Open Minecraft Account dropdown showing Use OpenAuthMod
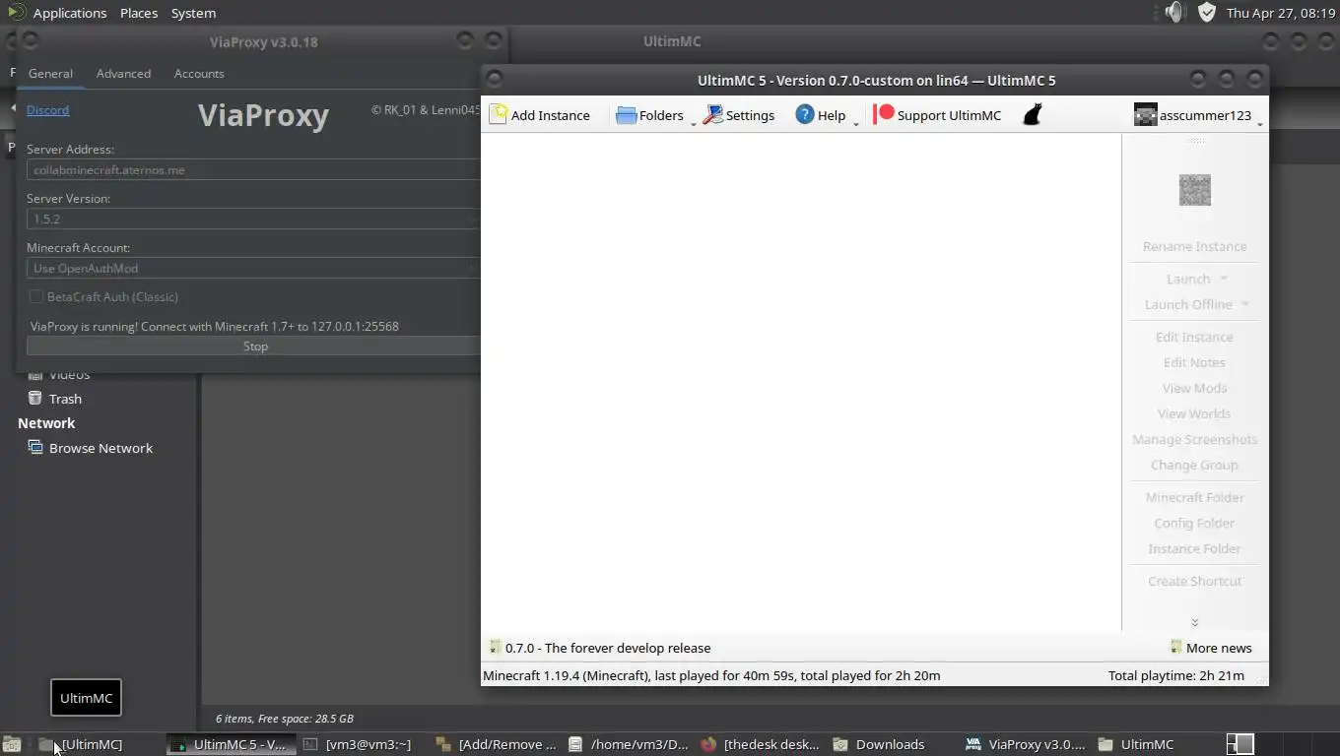This screenshot has height=756, width=1340. (253, 268)
